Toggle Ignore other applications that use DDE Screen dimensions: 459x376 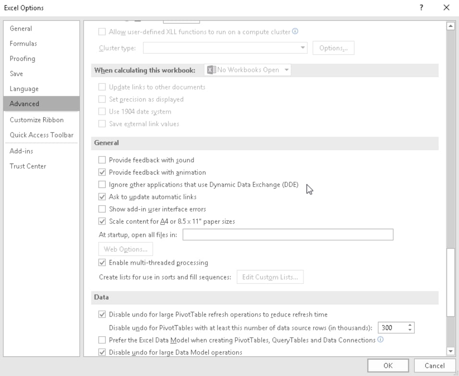102,185
